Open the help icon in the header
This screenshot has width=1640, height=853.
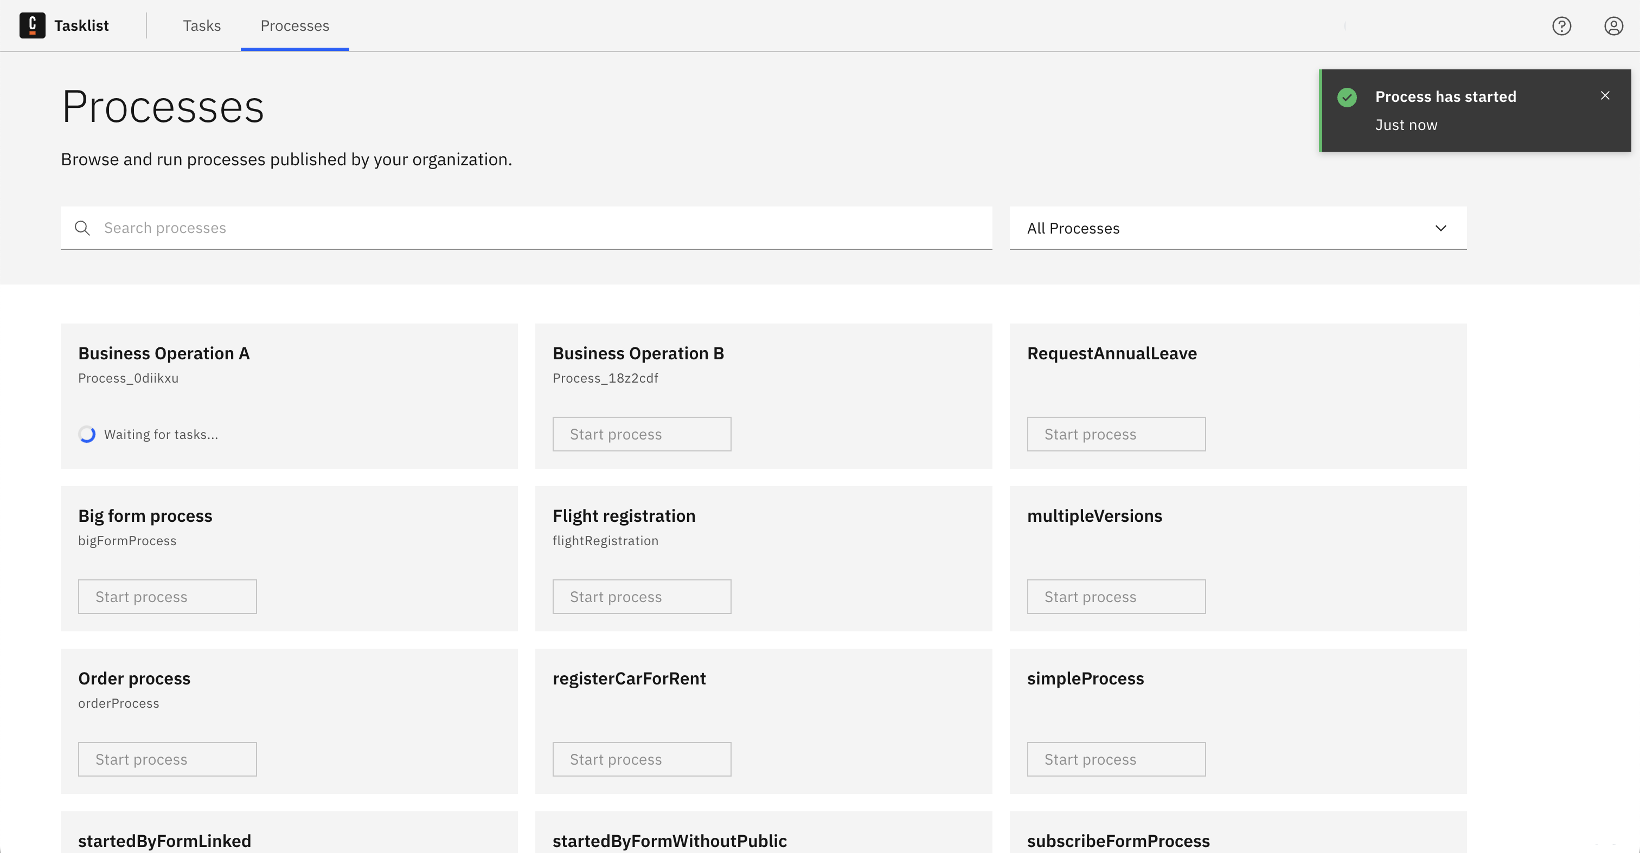point(1562,25)
